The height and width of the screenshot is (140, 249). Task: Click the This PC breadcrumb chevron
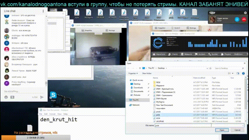click(156, 68)
